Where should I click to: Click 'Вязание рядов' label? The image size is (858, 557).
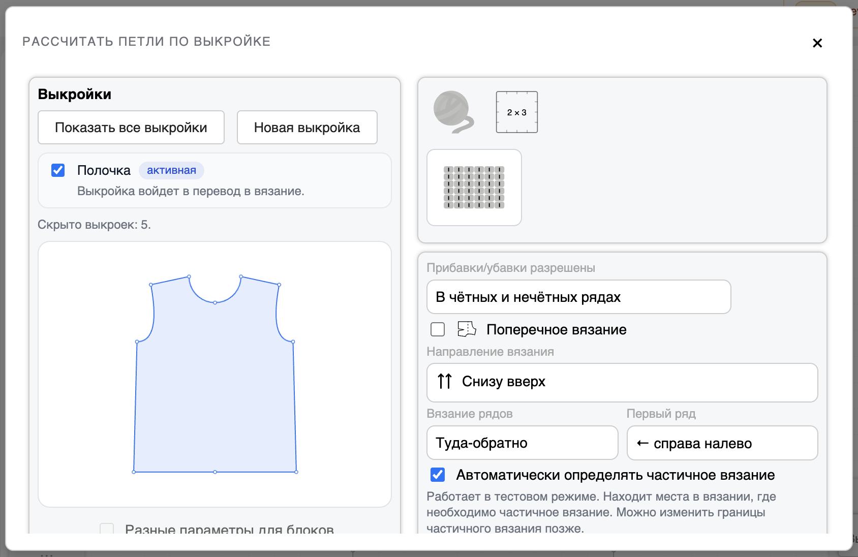(x=470, y=414)
